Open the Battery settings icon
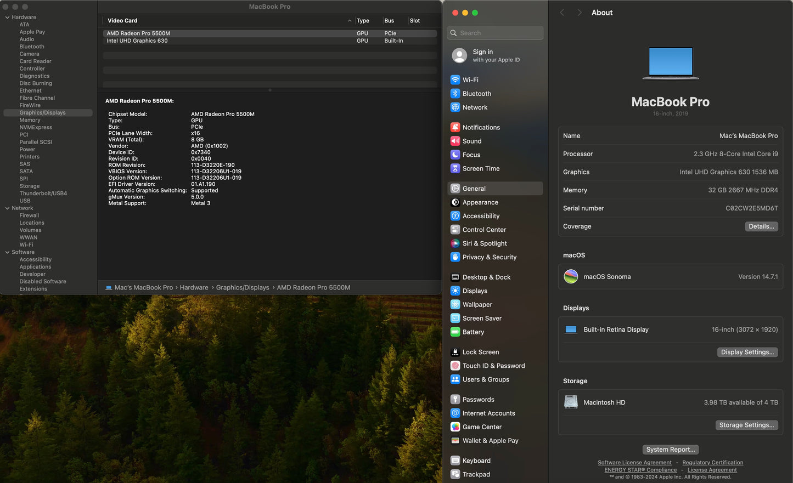The image size is (793, 483). click(x=455, y=332)
